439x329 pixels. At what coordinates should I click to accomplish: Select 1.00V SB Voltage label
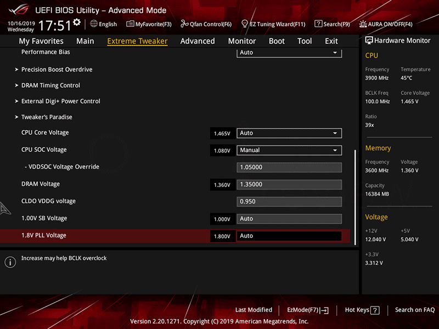[44, 218]
